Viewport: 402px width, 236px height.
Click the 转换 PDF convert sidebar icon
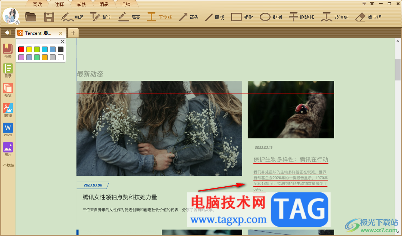point(8,110)
